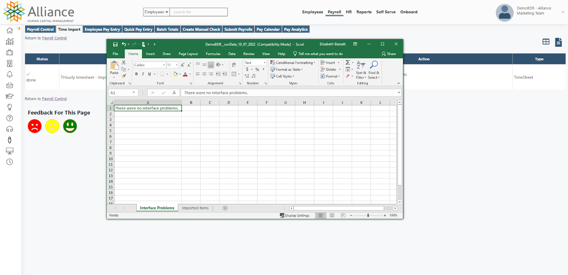Click the red sad feedback face

point(35,126)
